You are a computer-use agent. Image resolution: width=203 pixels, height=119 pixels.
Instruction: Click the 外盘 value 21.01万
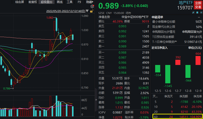point(117,88)
